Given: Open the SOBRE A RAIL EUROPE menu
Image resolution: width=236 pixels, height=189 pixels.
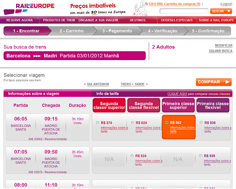Looking at the screenshot, I should click(x=216, y=20).
